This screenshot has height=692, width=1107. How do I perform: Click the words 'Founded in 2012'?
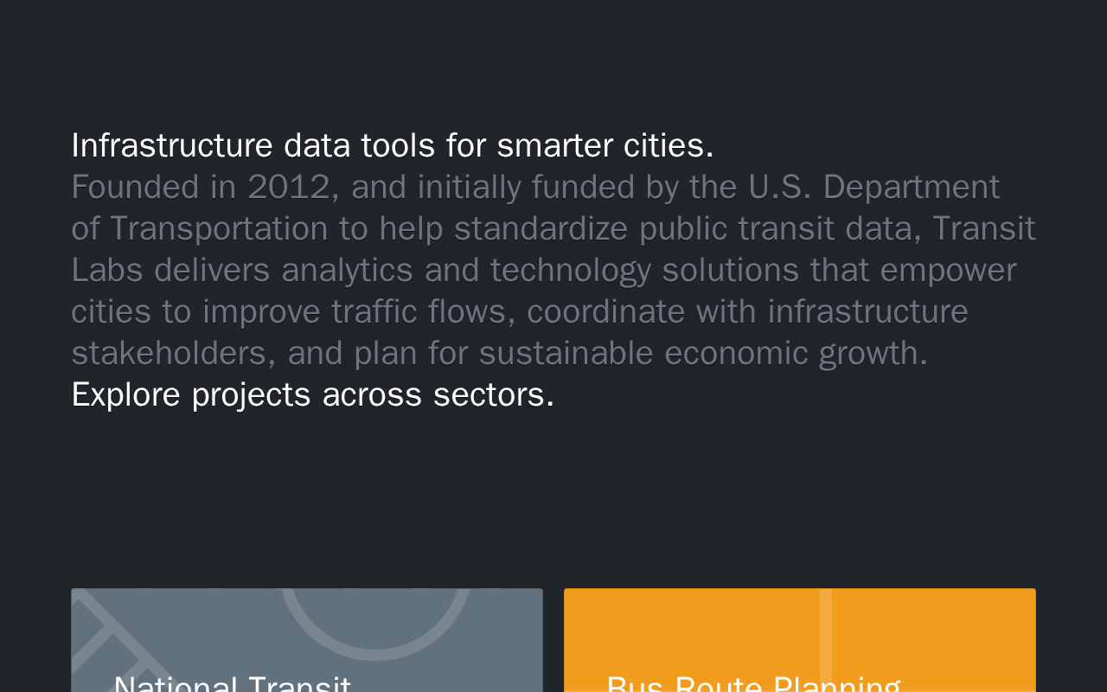[x=201, y=187]
